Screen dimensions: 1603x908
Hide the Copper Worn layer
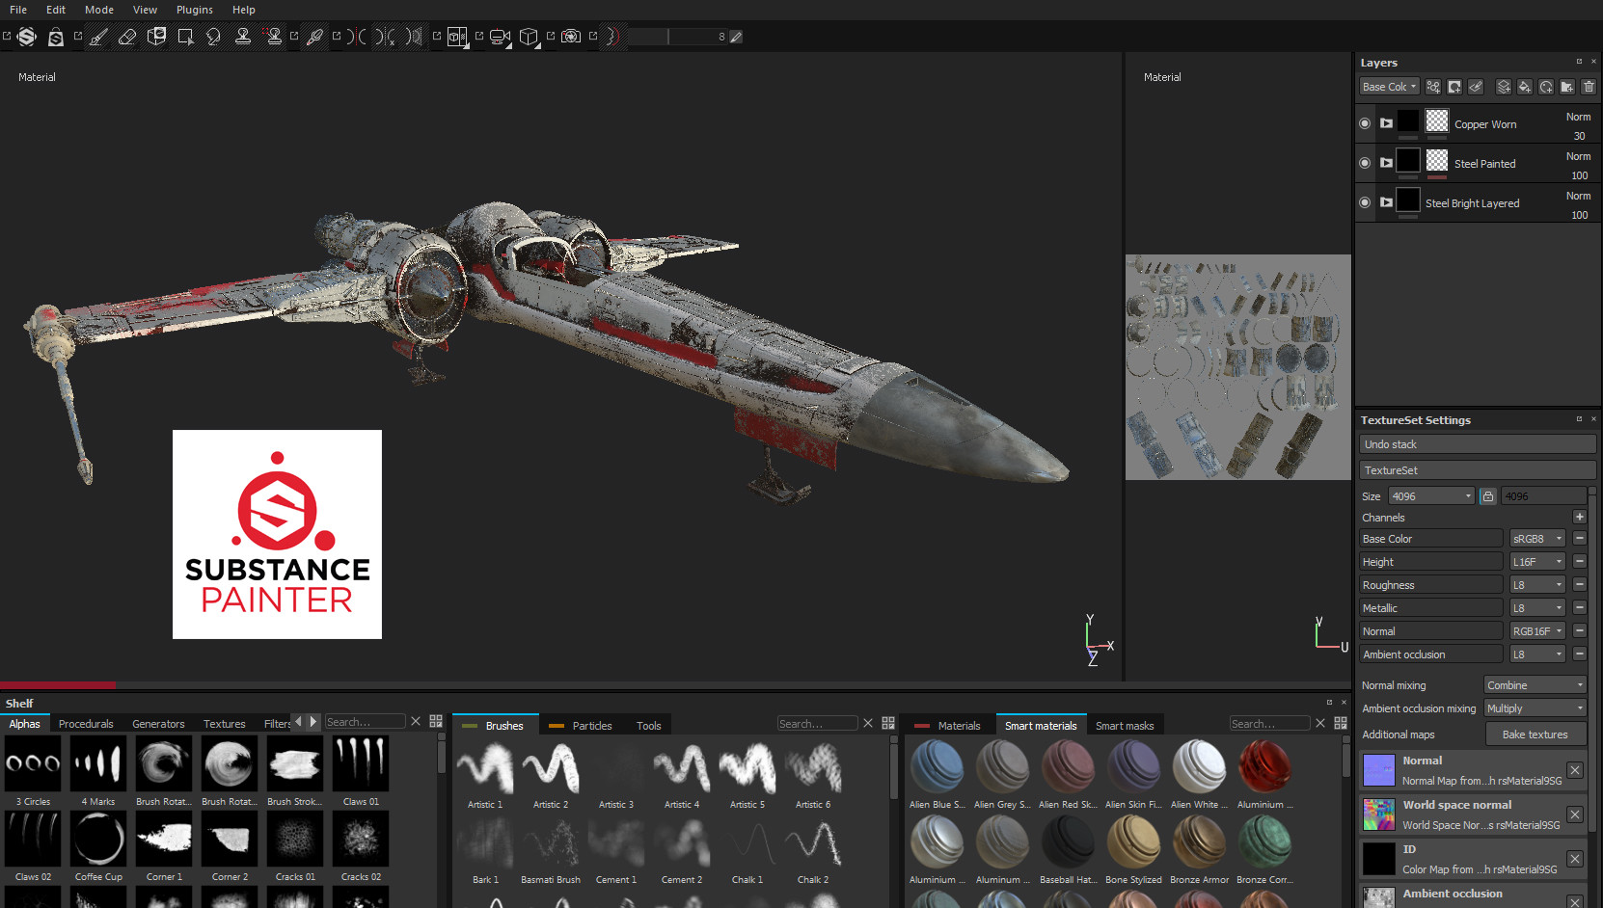[1365, 123]
